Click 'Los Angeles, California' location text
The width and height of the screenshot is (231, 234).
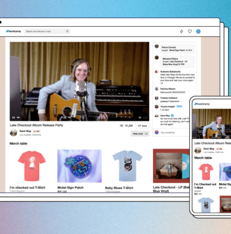(30, 135)
